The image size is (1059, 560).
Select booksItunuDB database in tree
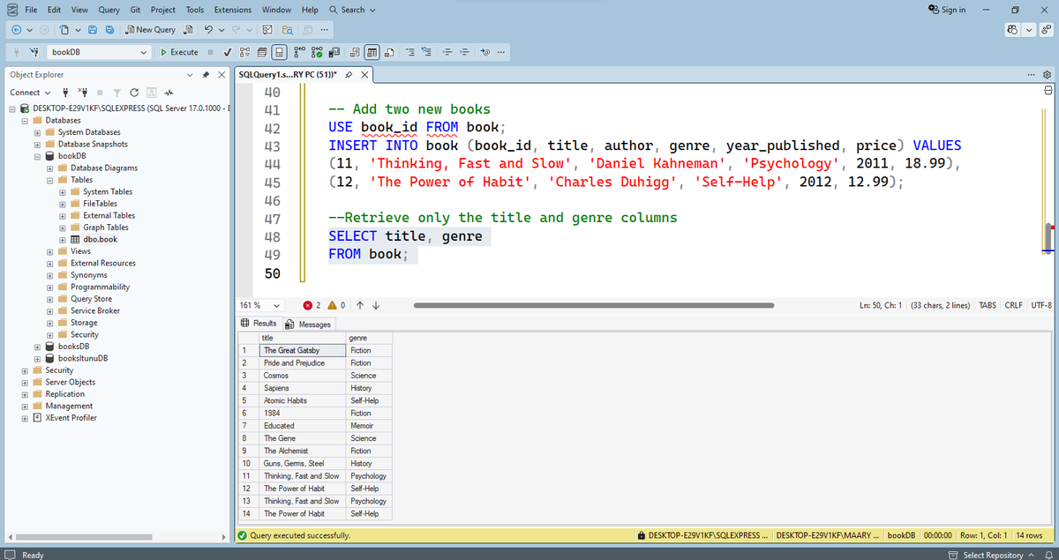point(83,359)
